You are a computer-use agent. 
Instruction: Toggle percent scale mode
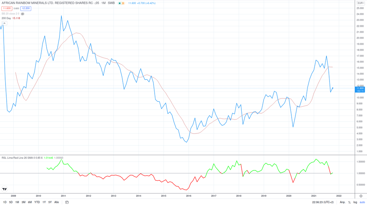(x=349, y=202)
